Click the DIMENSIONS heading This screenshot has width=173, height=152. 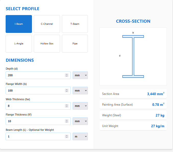coord(20,60)
